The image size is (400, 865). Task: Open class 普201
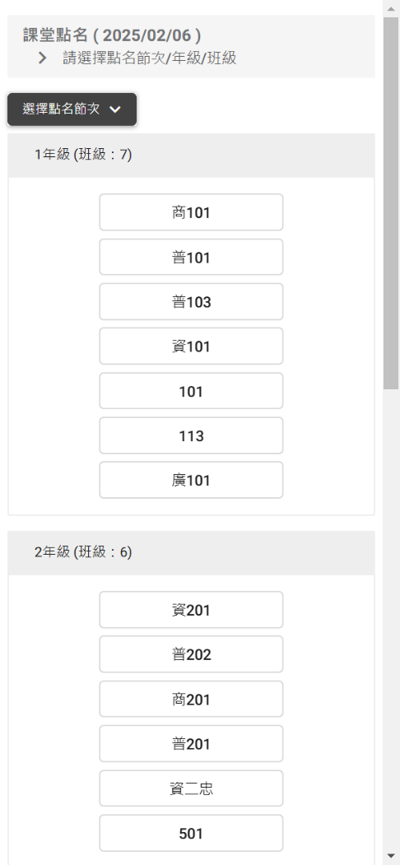191,744
